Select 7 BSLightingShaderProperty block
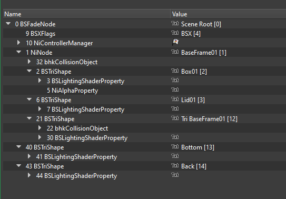286x199 pixels. 85,110
